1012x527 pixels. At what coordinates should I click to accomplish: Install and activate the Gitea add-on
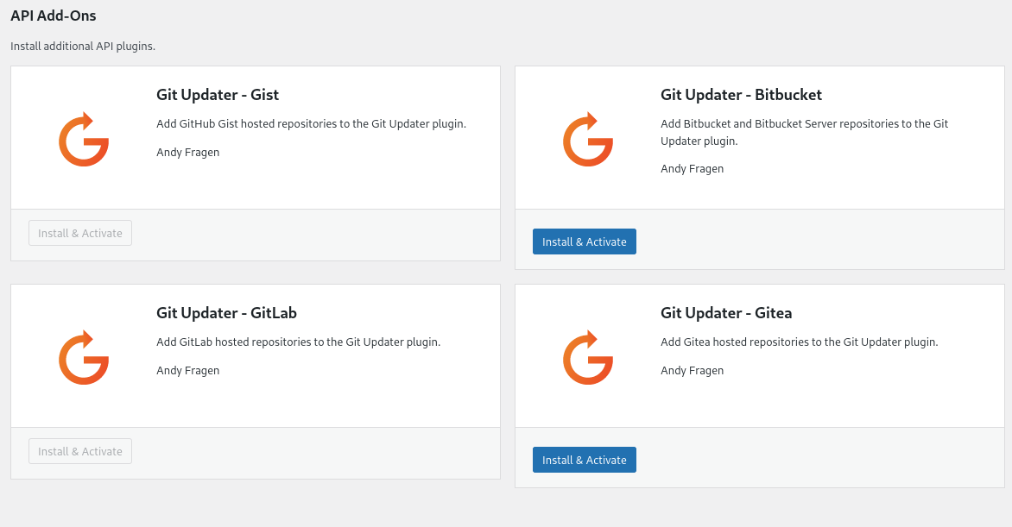pos(584,460)
